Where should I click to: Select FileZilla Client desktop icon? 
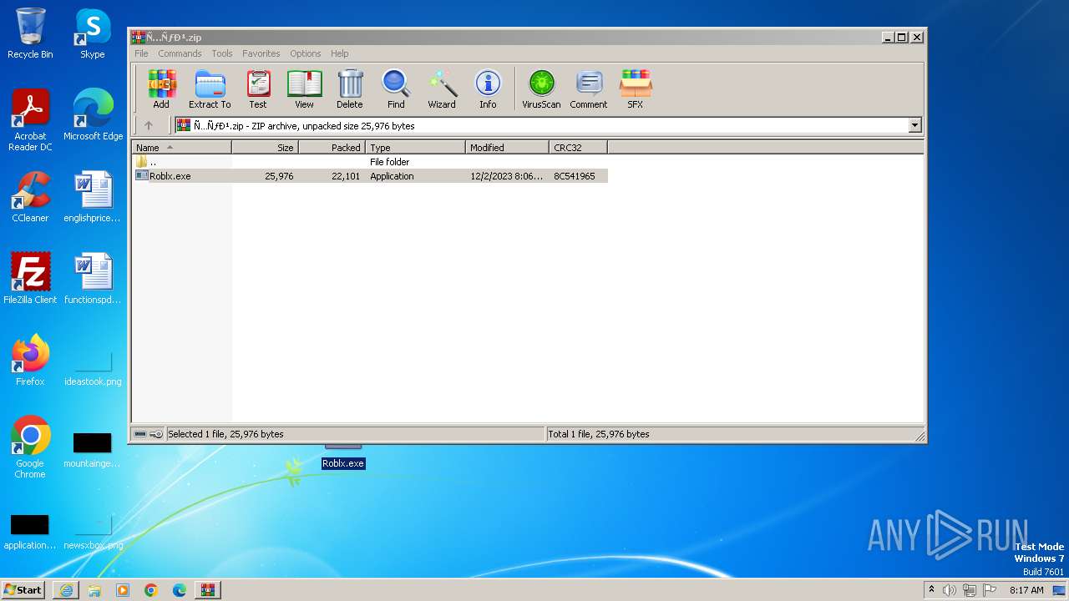point(30,279)
